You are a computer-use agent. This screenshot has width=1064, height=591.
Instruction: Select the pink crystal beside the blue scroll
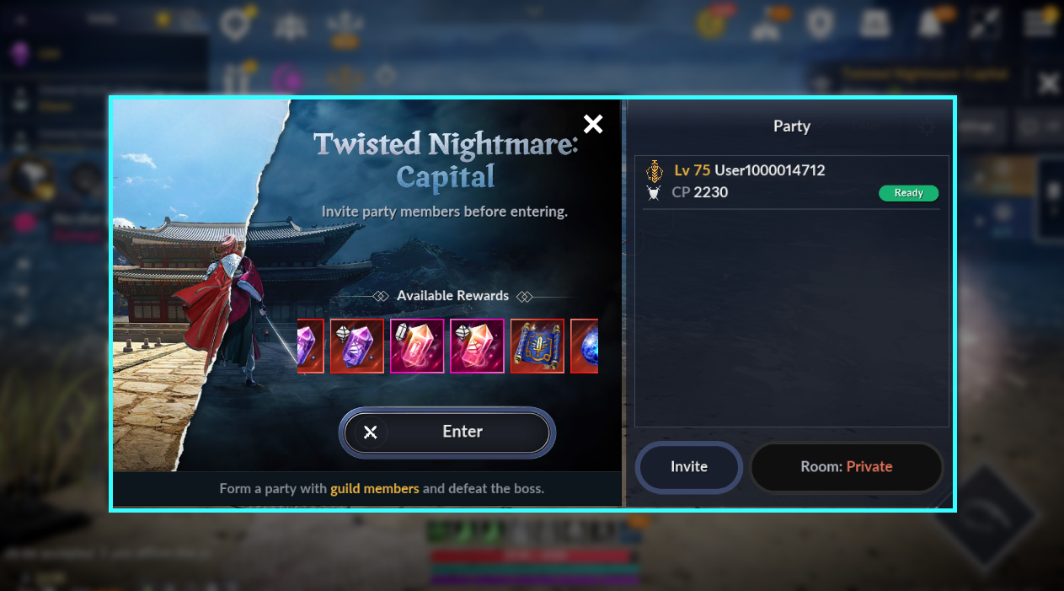tap(478, 346)
